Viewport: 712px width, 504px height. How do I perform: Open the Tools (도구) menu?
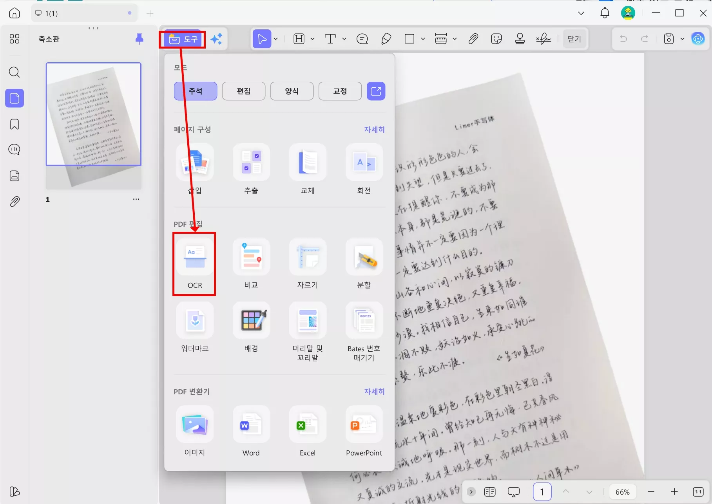[x=183, y=39]
